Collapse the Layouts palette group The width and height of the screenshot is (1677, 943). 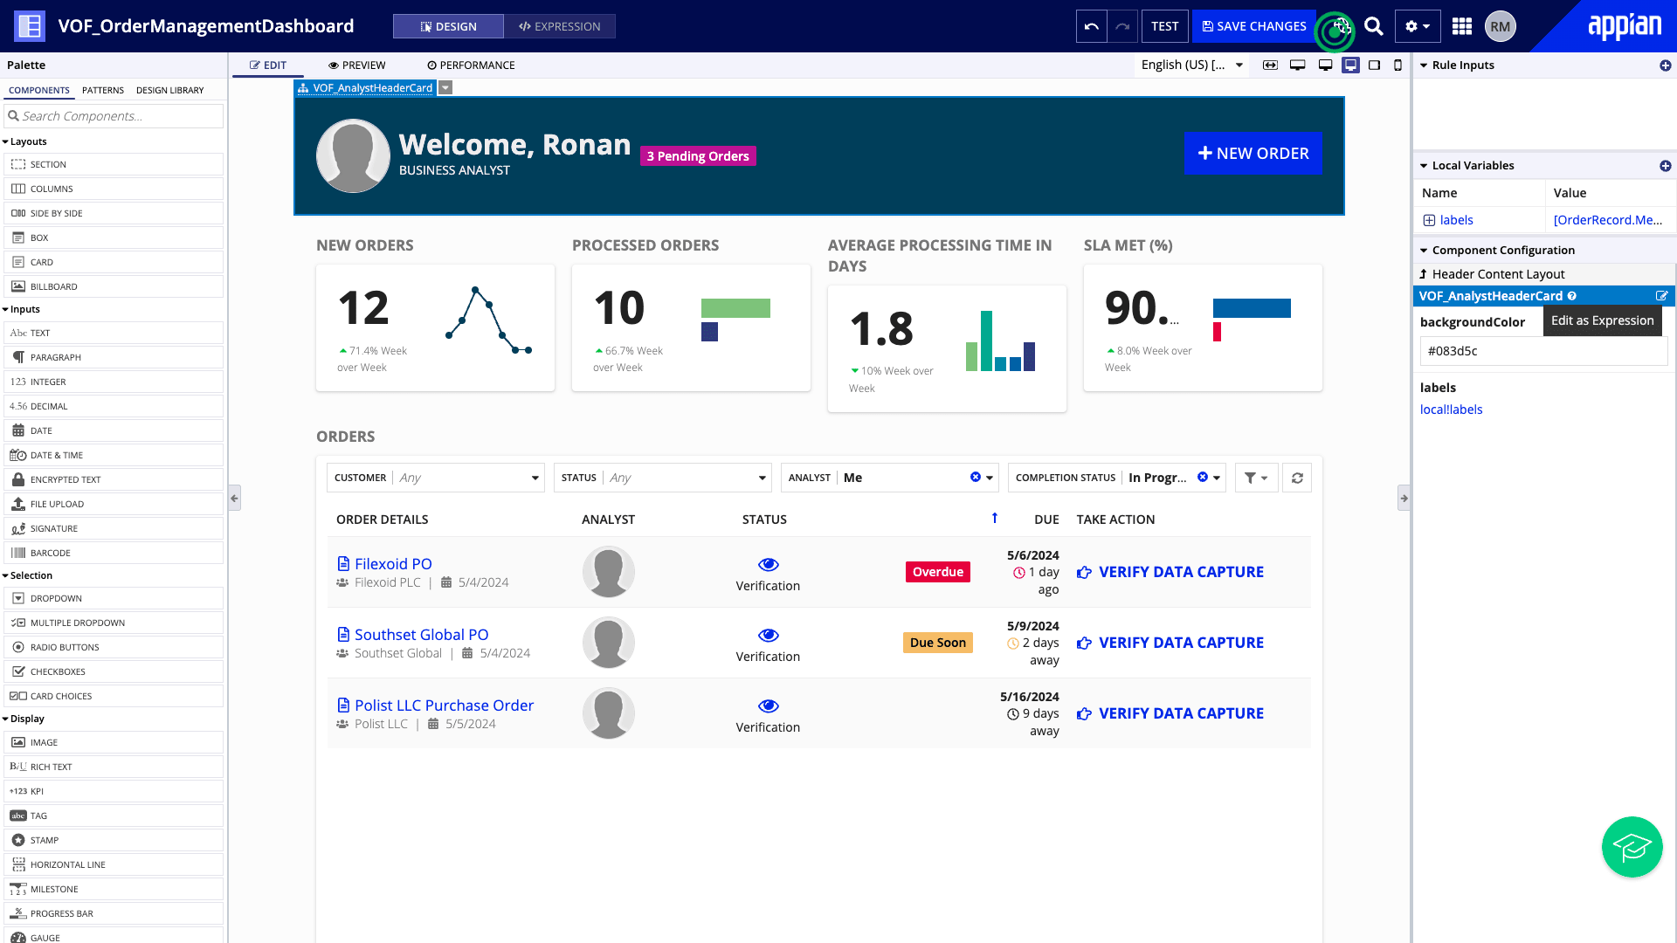[x=24, y=141]
